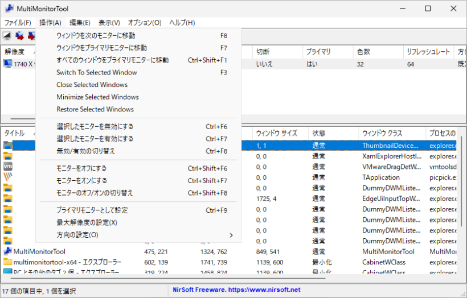Choose モニターをオンにする
The height and width of the screenshot is (298, 467).
pos(138,180)
